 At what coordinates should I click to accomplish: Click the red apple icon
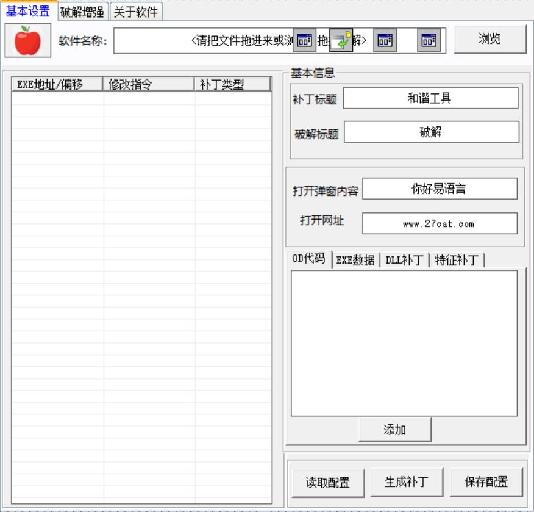click(27, 41)
